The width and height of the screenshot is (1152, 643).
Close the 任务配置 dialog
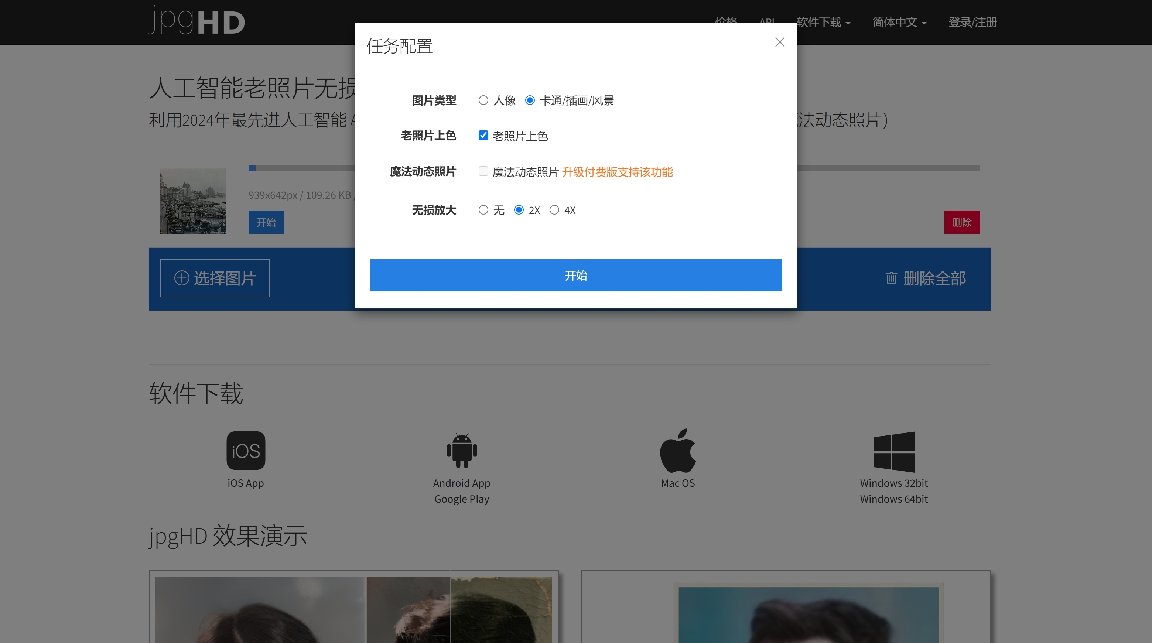click(779, 42)
